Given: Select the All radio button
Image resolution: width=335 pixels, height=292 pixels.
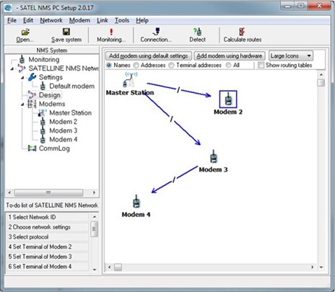Looking at the screenshot, I should pyautogui.click(x=228, y=65).
